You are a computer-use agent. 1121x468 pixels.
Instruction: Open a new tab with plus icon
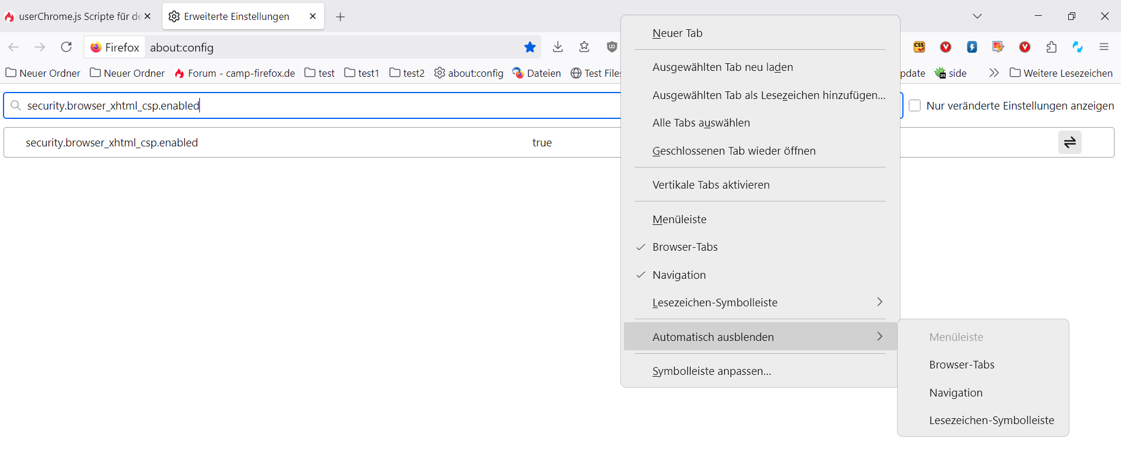click(x=340, y=16)
